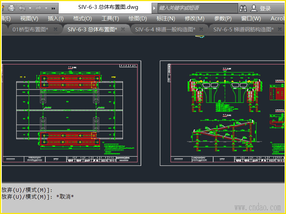The image size is (286, 214).
Task: Click the Redo arrow icon
Action: pos(38,8)
